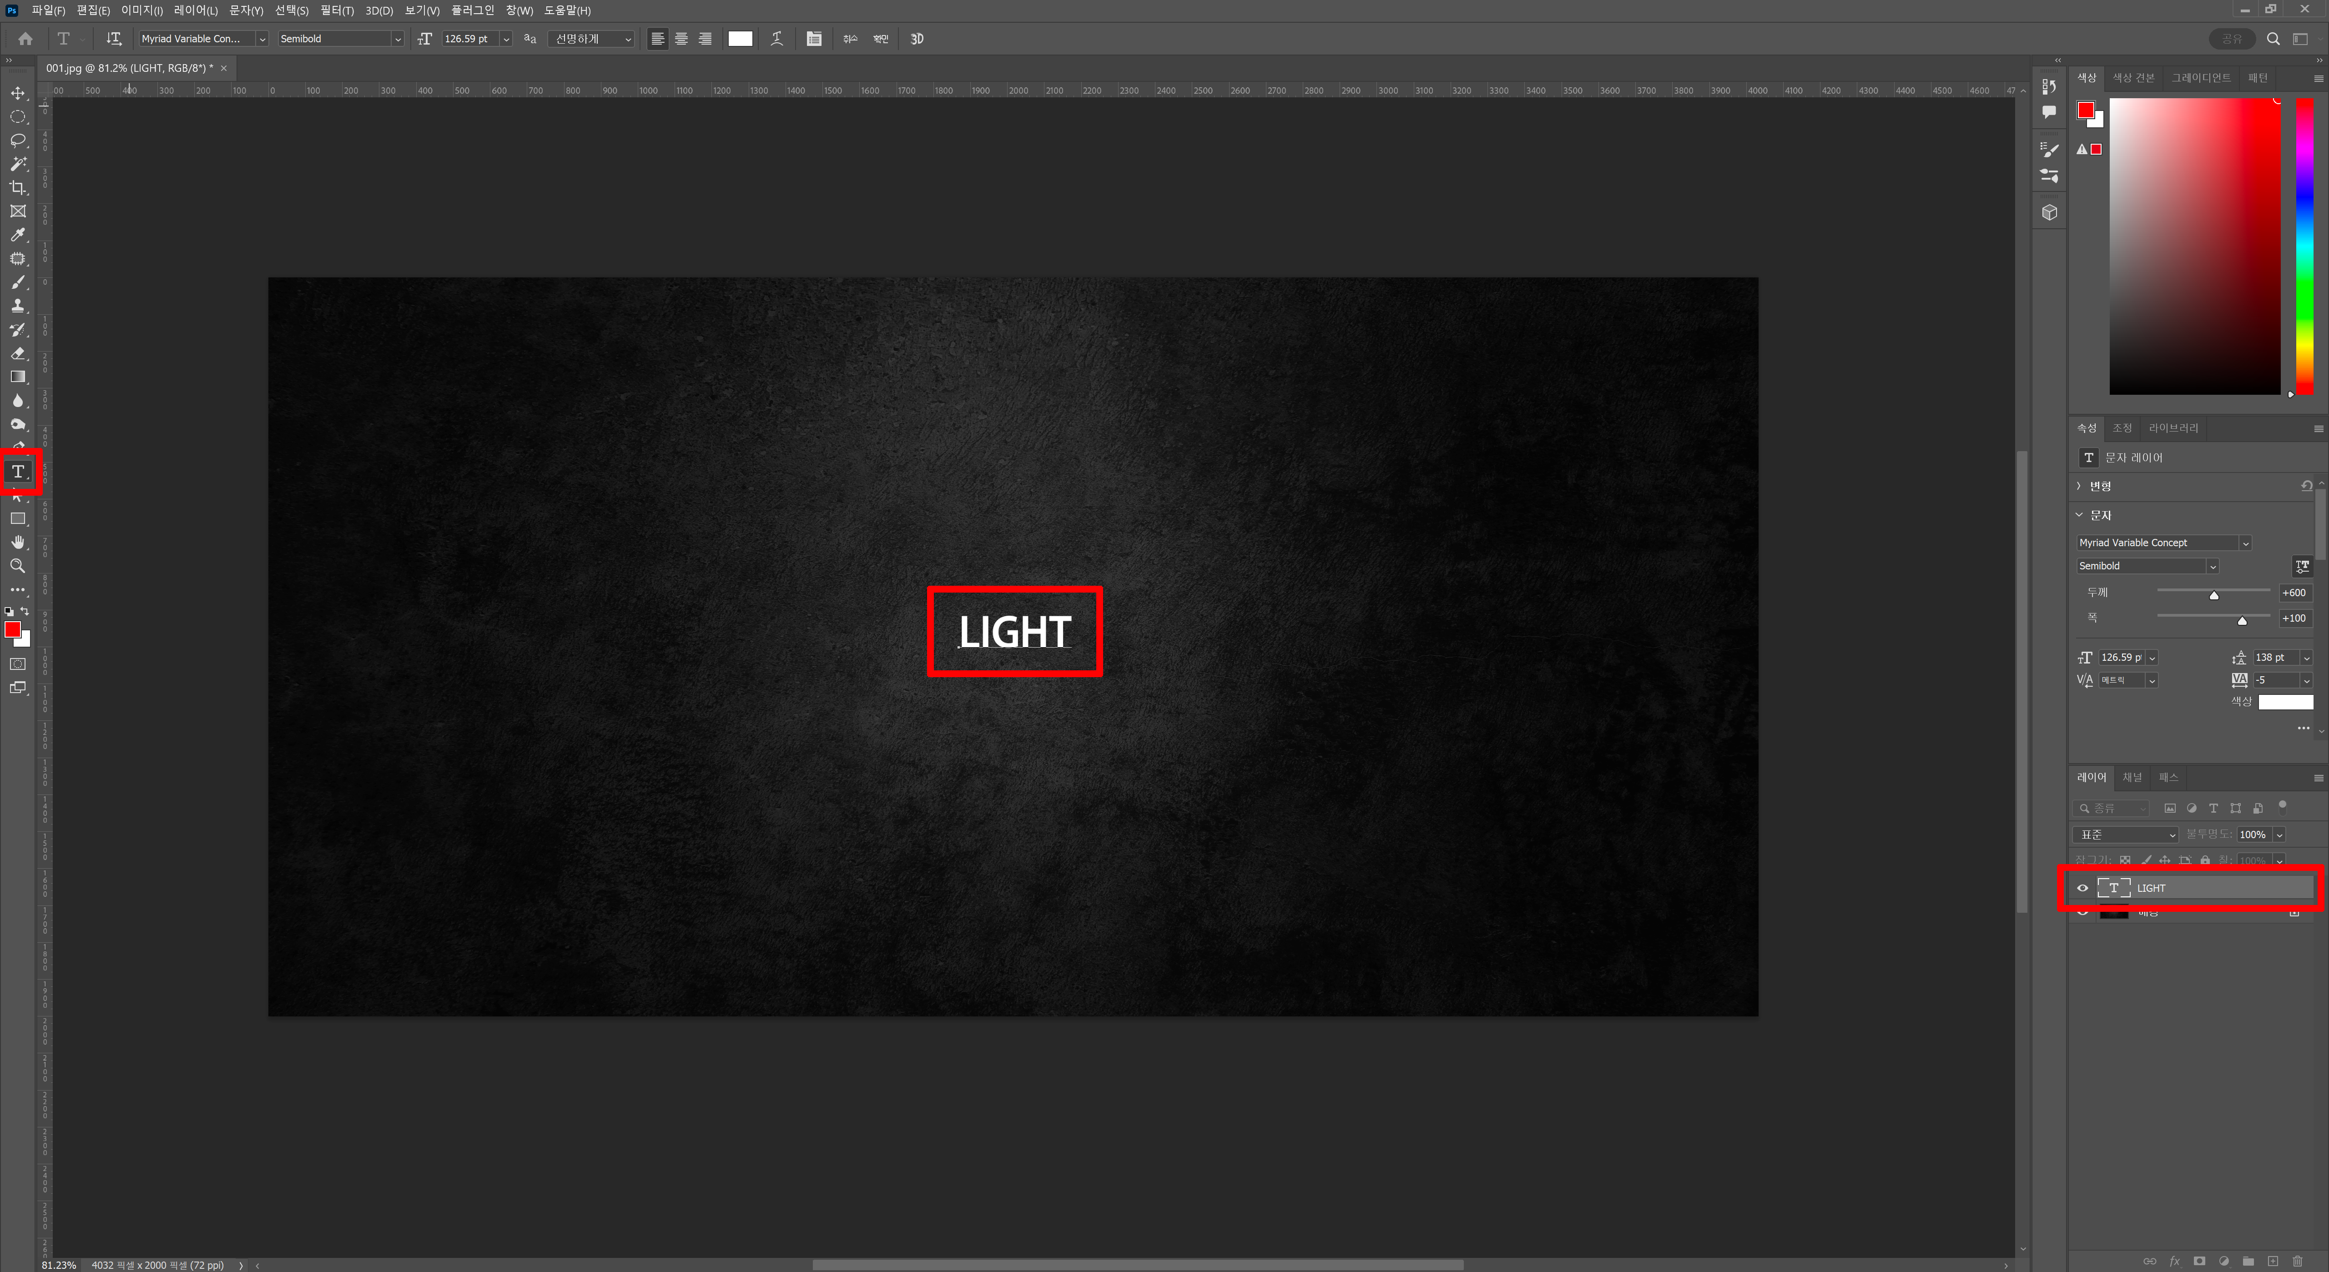Open the character and paragraph panels icon
Viewport: 2329px width, 1272px height.
point(814,39)
